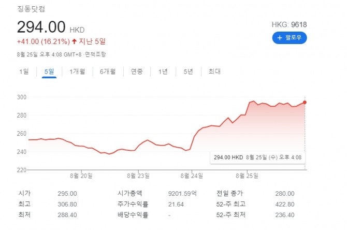Click the 8월 24일 date label on chart axis
Image resolution: width=347 pixels, height=230 pixels.
pyautogui.click(x=192, y=175)
